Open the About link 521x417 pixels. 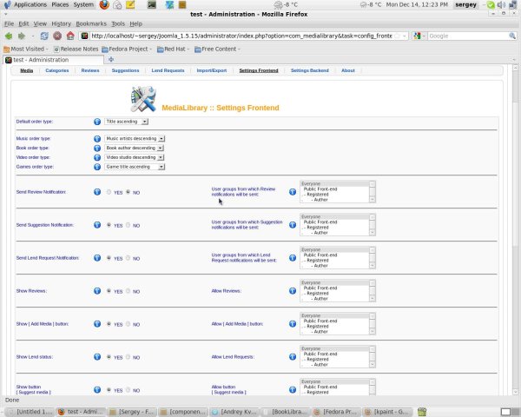point(348,70)
